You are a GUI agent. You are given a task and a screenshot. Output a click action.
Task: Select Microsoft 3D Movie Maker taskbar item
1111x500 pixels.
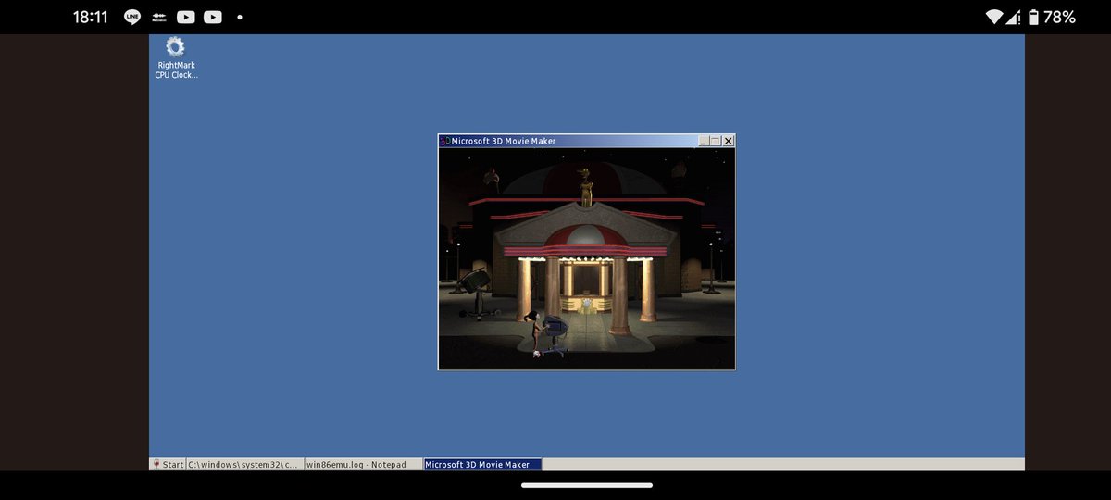[x=482, y=465]
